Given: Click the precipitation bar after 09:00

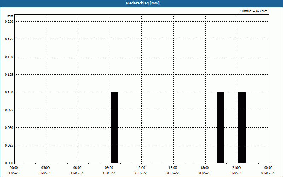Looking at the screenshot, I should pos(114,127).
